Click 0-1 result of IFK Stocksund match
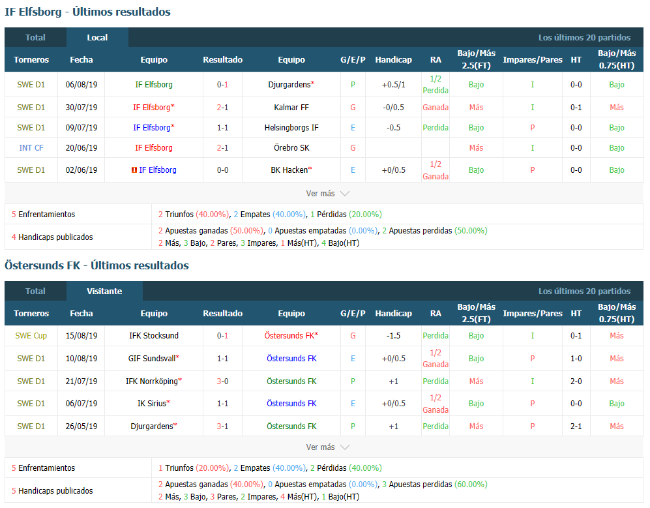 pos(222,335)
